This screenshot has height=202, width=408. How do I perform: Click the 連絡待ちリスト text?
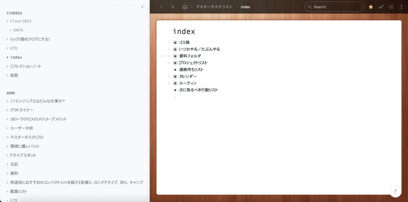pos(191,69)
